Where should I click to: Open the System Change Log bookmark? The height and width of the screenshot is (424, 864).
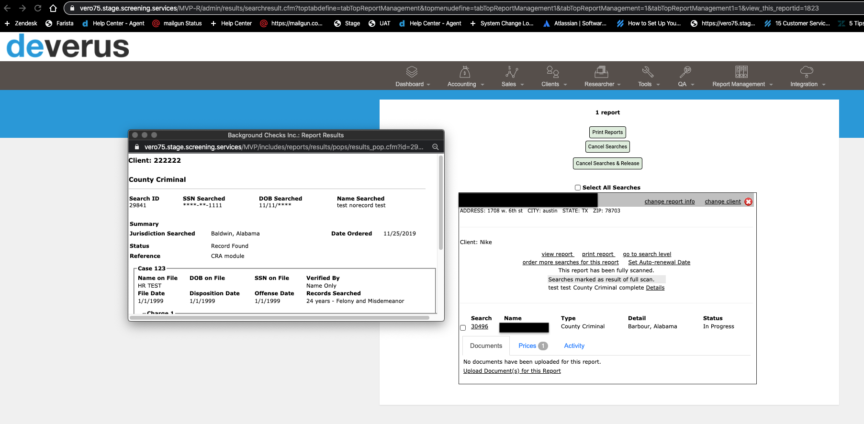click(502, 23)
